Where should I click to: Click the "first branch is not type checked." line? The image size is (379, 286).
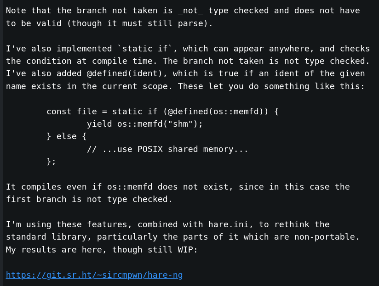click(89, 199)
